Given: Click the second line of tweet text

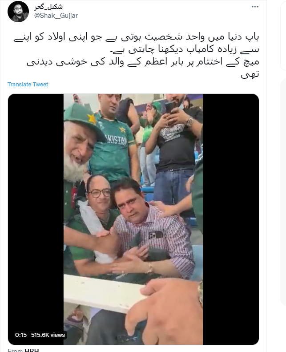Looking at the screenshot, I should 185,49.
